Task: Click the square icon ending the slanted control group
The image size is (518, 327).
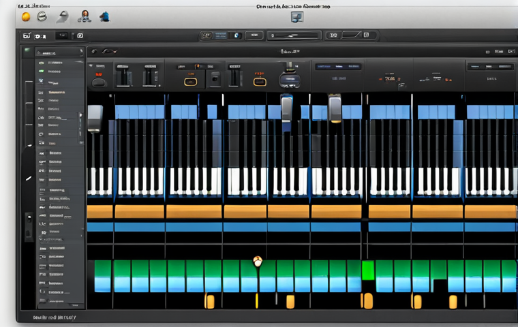Action: tap(366, 35)
